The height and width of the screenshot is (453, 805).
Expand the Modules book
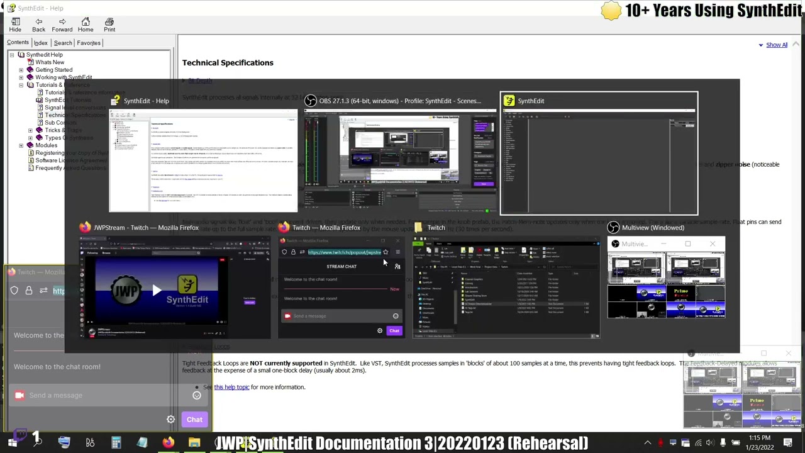(x=21, y=145)
